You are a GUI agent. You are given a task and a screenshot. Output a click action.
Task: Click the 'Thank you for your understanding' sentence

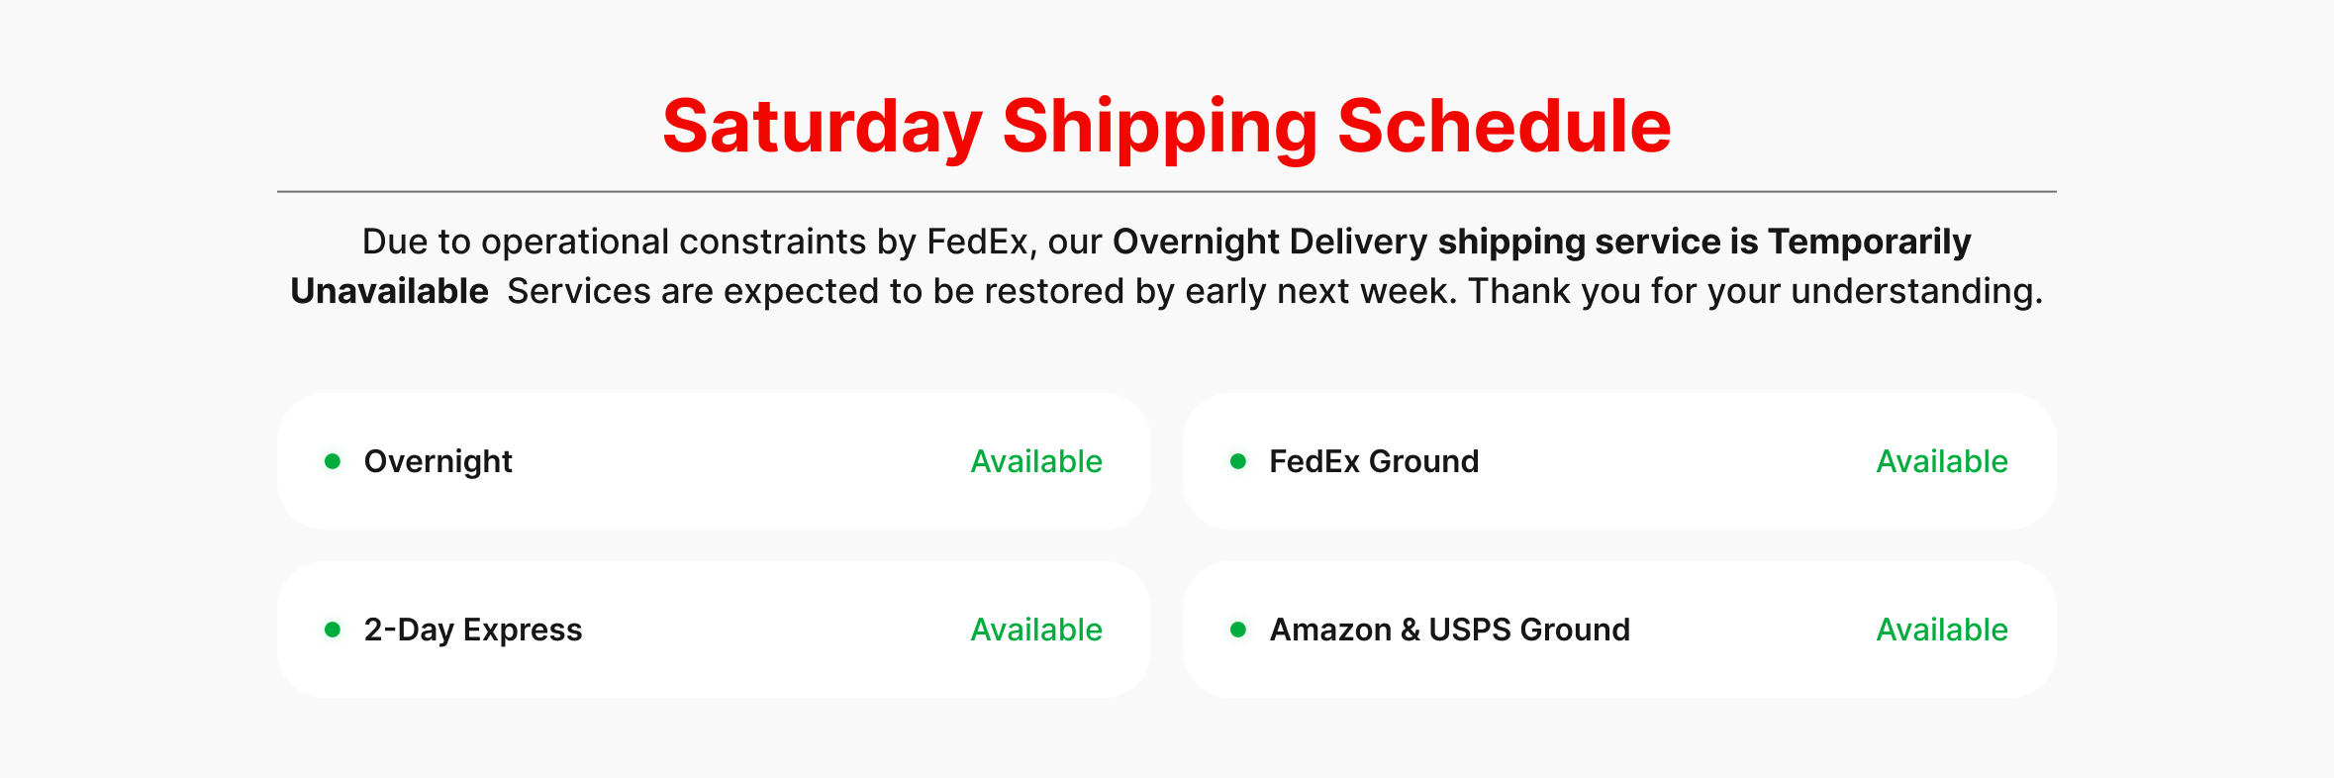1754,291
